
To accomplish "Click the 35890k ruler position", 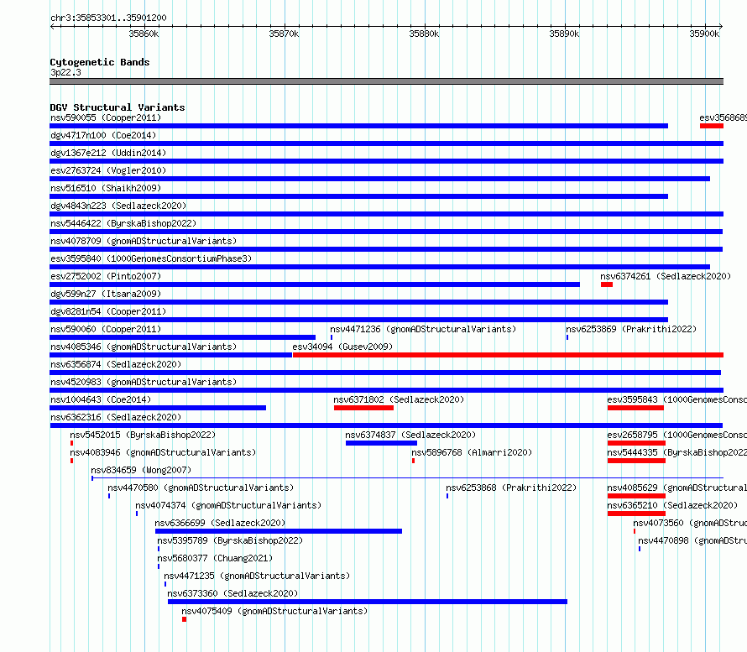I will [x=564, y=34].
